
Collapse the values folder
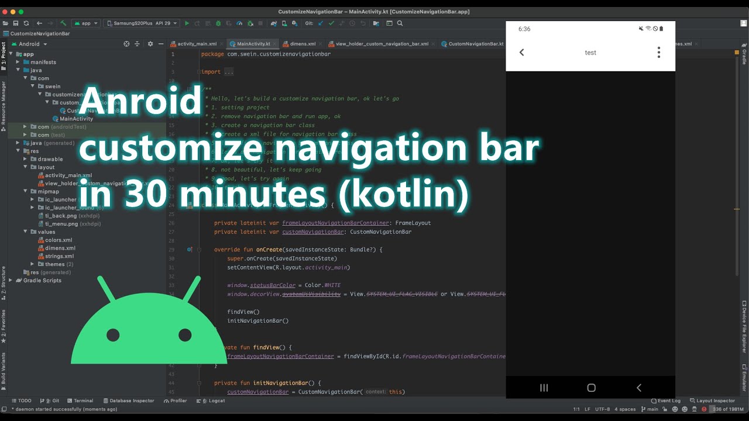tap(25, 232)
